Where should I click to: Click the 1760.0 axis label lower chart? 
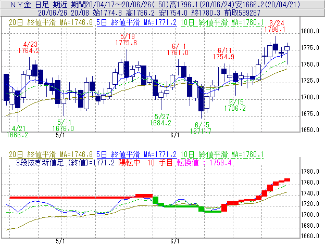pos(310,182)
